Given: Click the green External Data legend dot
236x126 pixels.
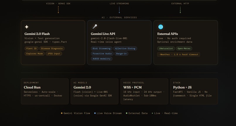Looking at the screenshot, I should coord(126,113).
